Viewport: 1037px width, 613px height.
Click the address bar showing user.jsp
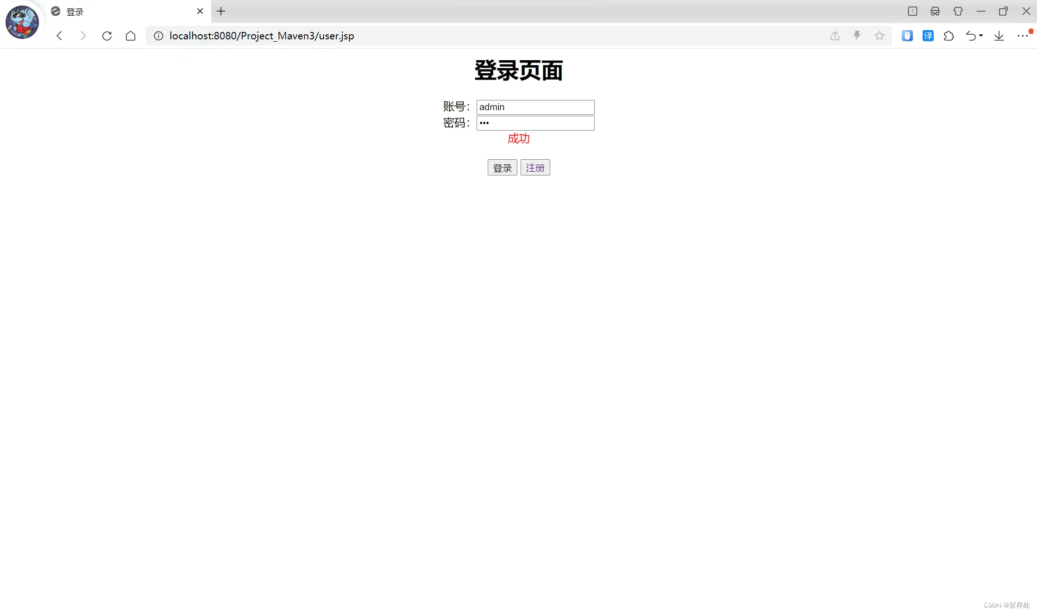[261, 36]
